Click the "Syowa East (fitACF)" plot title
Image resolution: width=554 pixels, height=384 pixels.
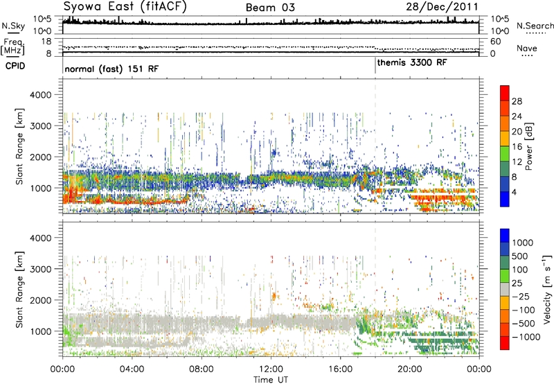coord(125,7)
